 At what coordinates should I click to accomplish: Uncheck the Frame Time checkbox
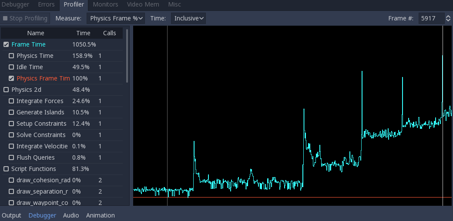(6, 44)
